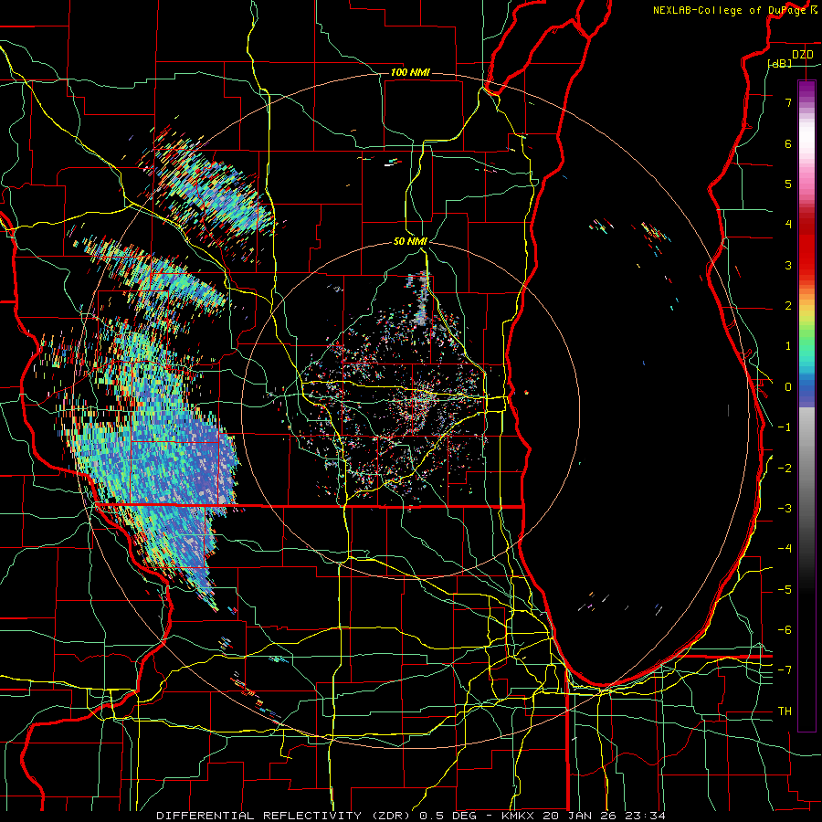The width and height of the screenshot is (822, 822).
Task: Click the "100 NMI" range ring label
Action: point(410,72)
